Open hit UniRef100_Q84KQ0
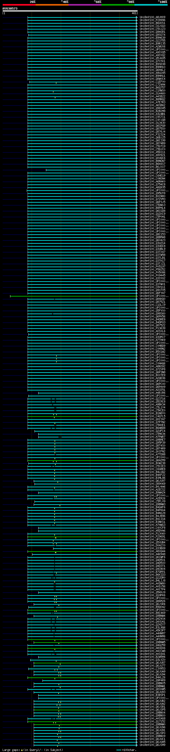Screen dimensions: 170x752 tap(152, 299)
